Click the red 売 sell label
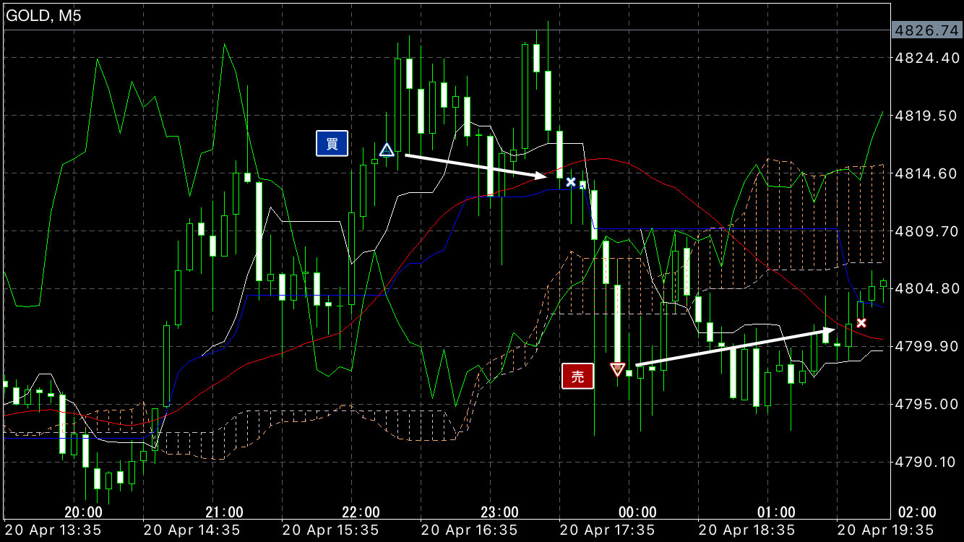Viewport: 964px width, 542px height. tap(577, 376)
